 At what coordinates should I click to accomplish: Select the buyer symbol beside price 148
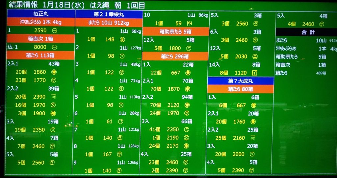pos(122,39)
